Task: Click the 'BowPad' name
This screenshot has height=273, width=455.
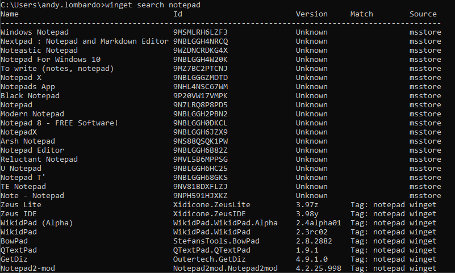Action: point(14,241)
